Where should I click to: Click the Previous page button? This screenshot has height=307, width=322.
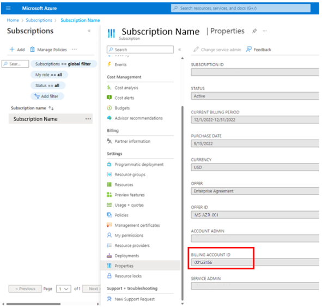point(25,288)
